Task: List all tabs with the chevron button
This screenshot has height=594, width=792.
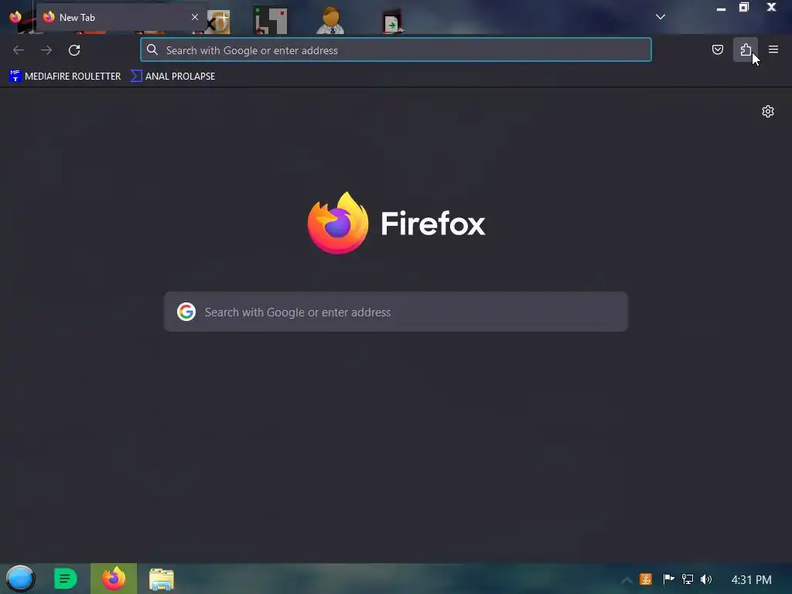Action: [661, 17]
